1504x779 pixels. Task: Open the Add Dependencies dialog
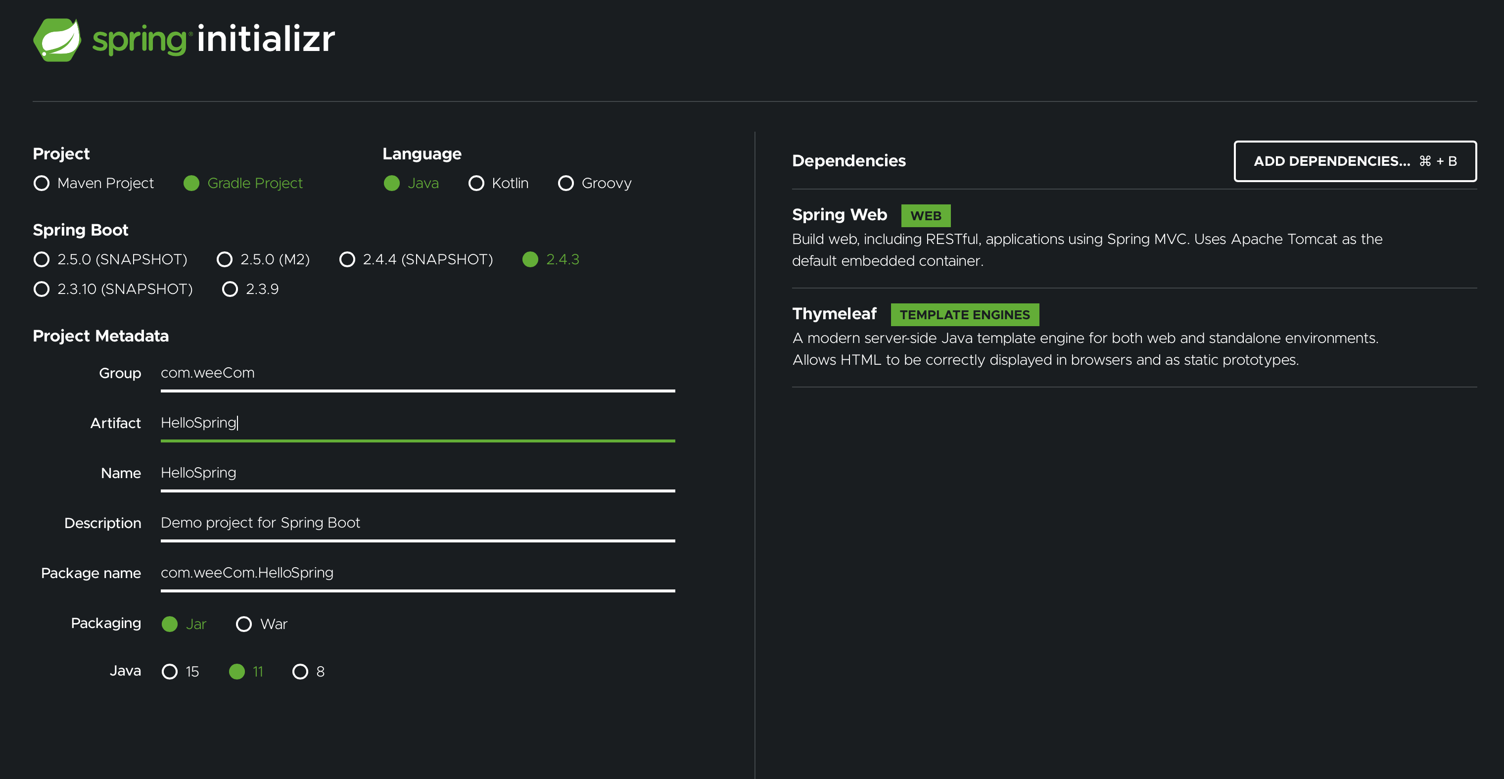[1355, 161]
